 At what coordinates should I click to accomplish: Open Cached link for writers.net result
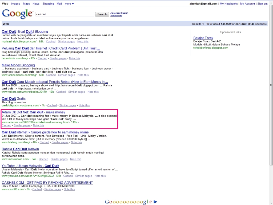click(61, 92)
